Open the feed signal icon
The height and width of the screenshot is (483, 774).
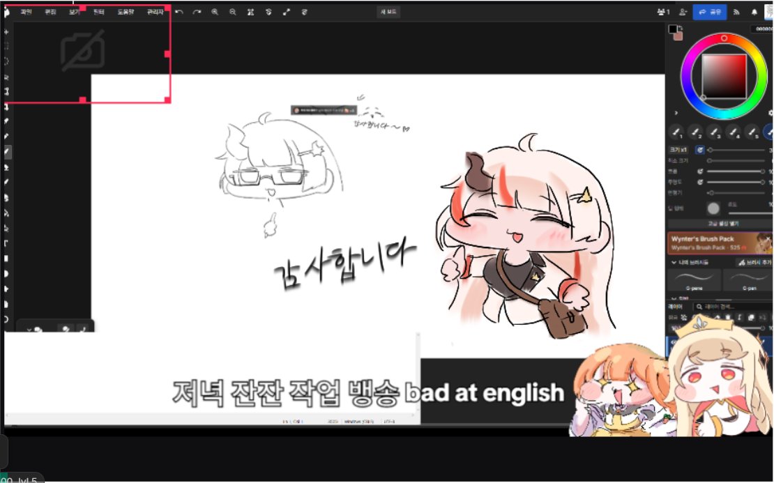(x=736, y=12)
